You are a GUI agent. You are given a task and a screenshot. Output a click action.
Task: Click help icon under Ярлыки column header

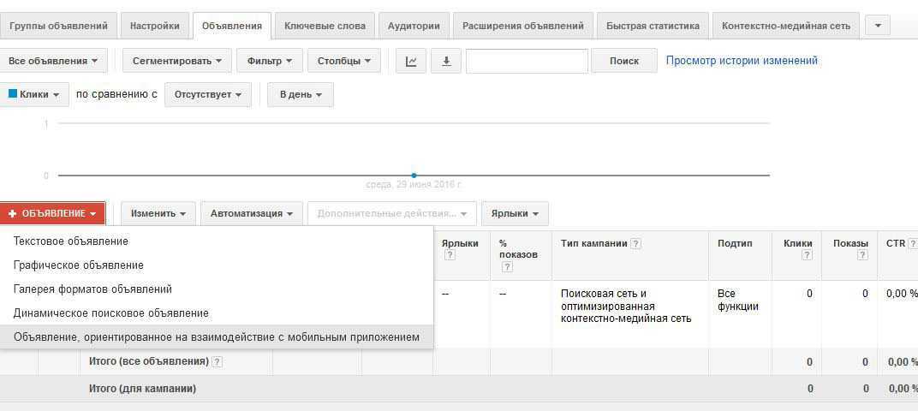click(x=450, y=255)
